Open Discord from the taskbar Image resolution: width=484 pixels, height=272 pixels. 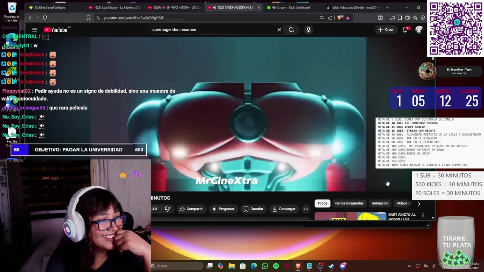[x=343, y=266]
